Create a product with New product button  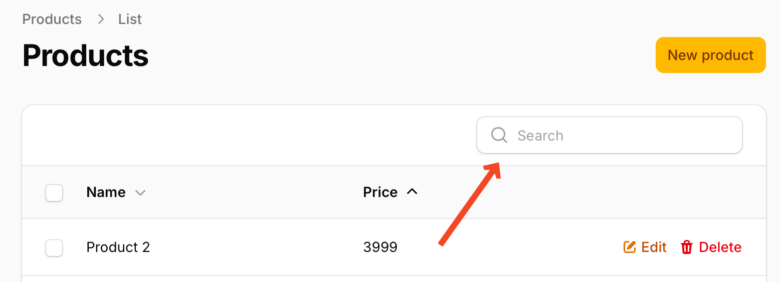click(x=710, y=55)
